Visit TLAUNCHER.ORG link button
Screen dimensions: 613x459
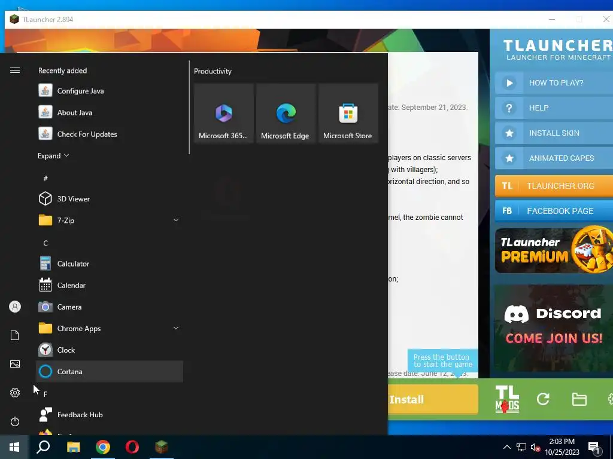tap(554, 186)
